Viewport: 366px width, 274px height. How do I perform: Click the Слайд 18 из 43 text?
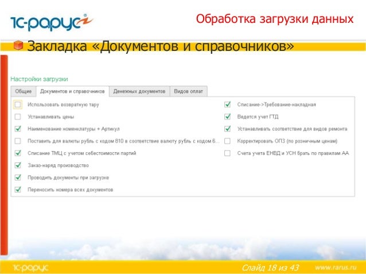[x=270, y=268]
